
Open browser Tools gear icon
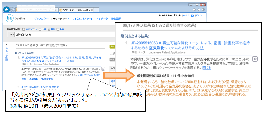[203, 9]
